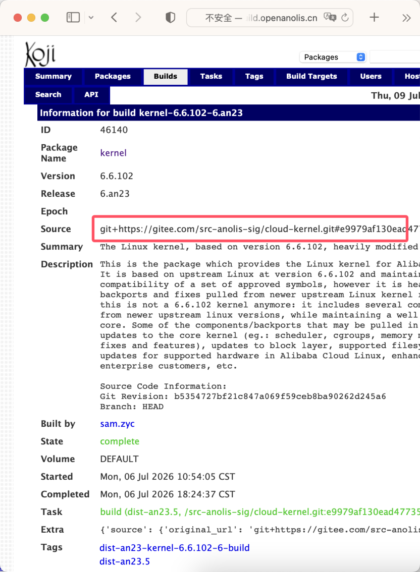Open the Summary tab
Viewport: 420px width, 572px height.
point(54,76)
